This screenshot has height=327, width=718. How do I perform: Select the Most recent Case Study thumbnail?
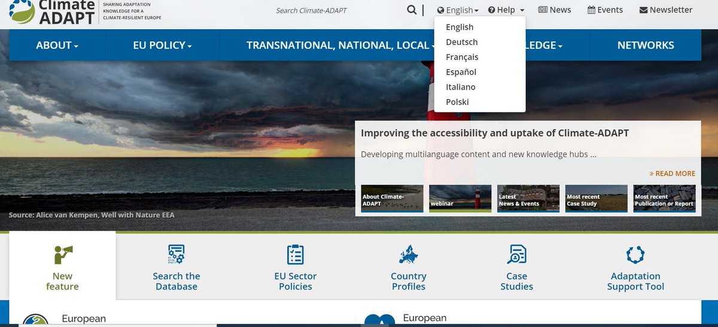coord(597,198)
